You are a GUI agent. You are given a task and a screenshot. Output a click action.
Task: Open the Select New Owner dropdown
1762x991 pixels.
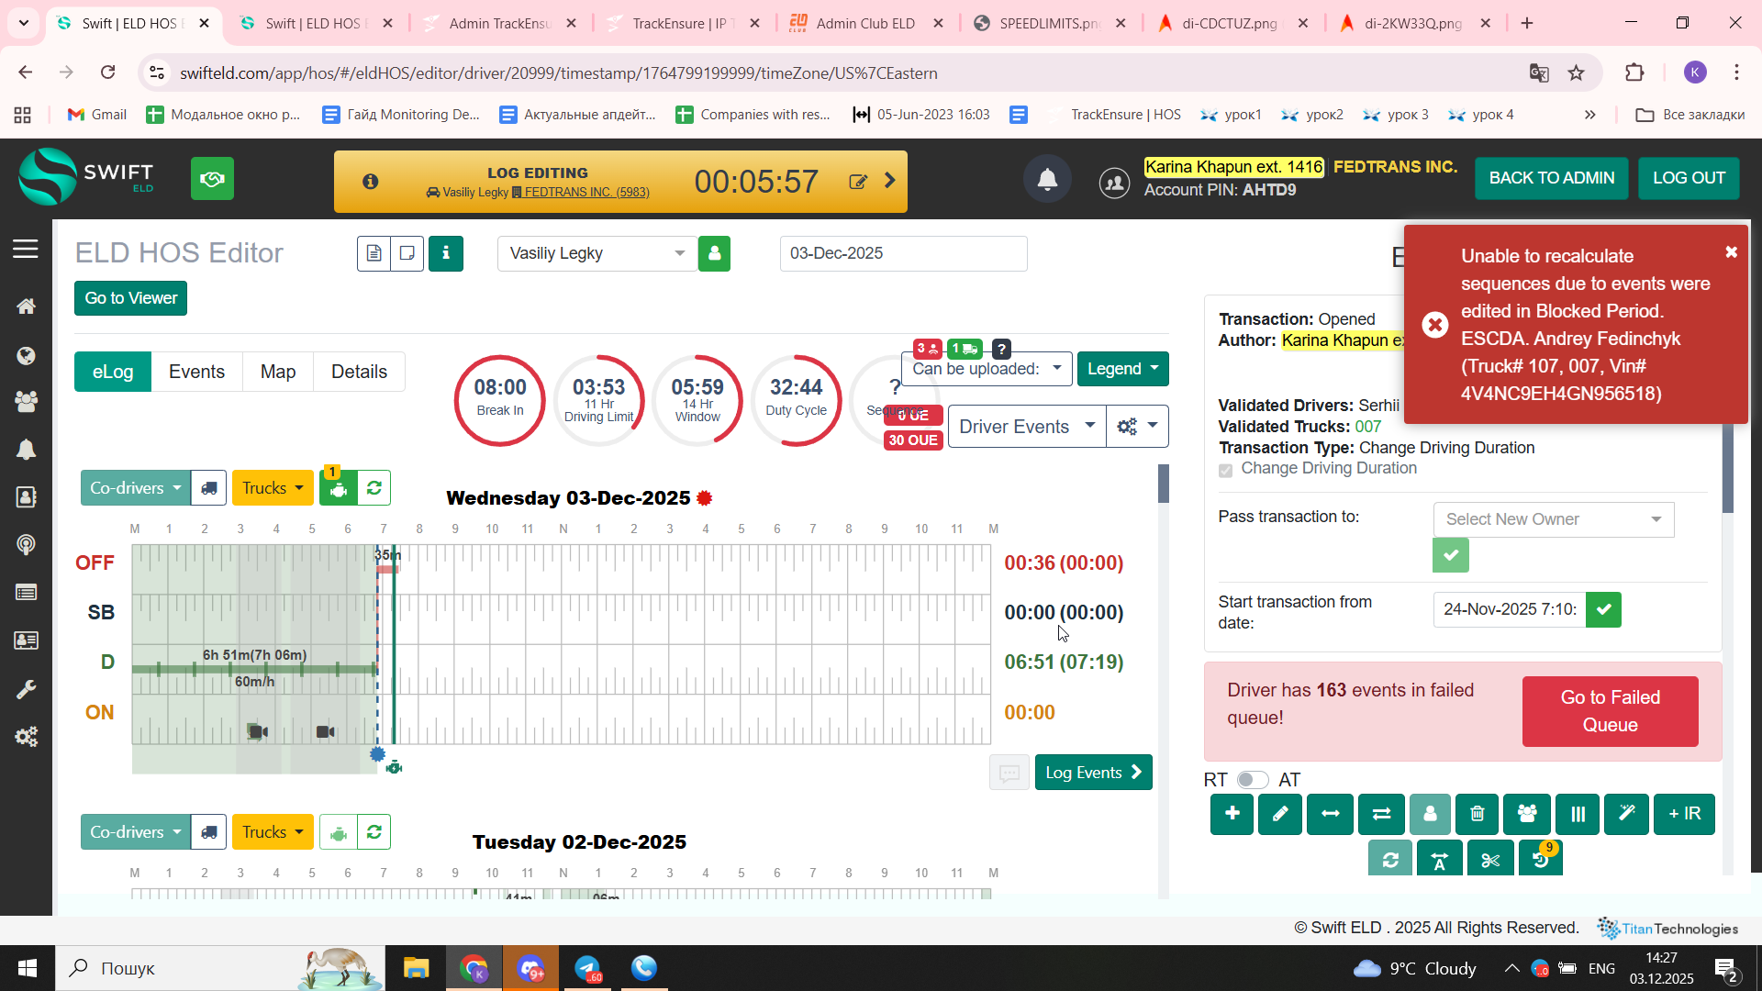(x=1553, y=519)
